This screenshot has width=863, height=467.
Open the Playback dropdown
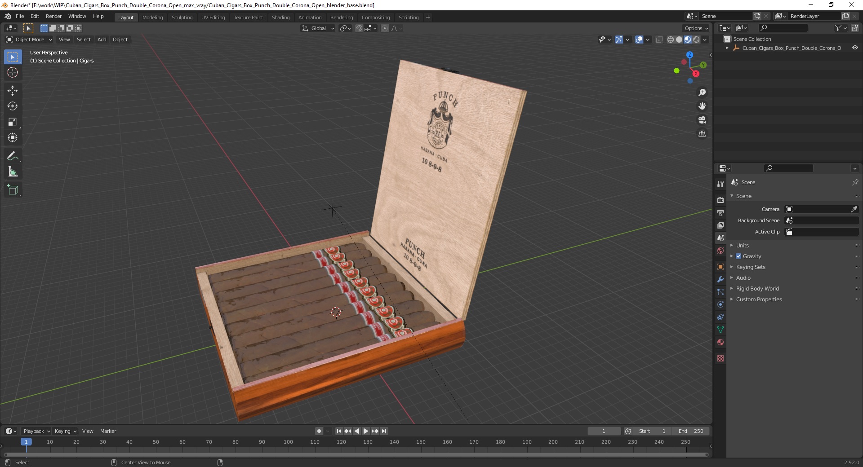click(x=36, y=431)
